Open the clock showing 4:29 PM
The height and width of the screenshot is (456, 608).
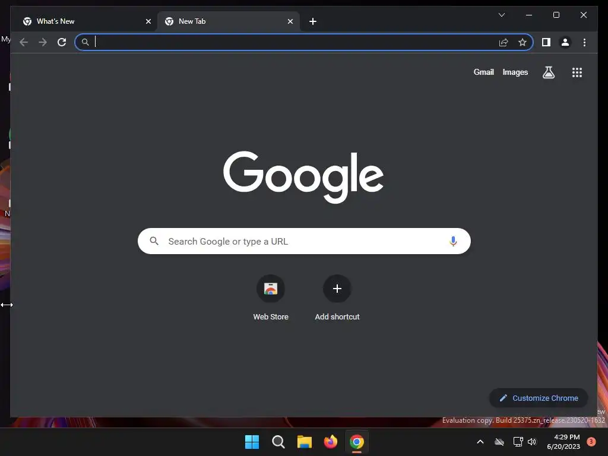(x=563, y=442)
